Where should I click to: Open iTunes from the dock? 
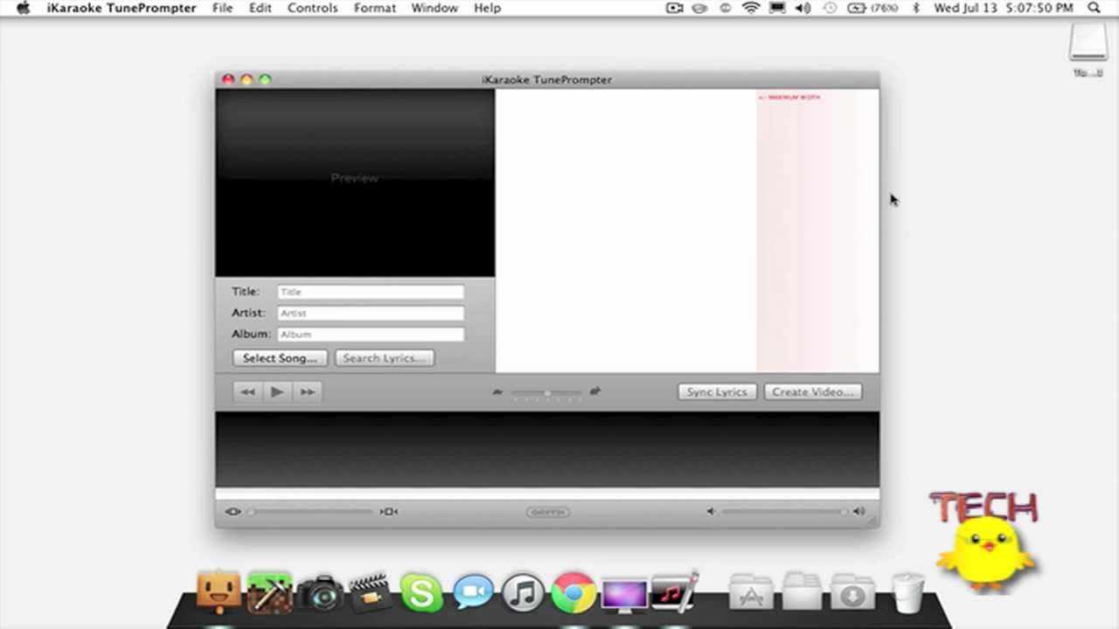coord(524,593)
